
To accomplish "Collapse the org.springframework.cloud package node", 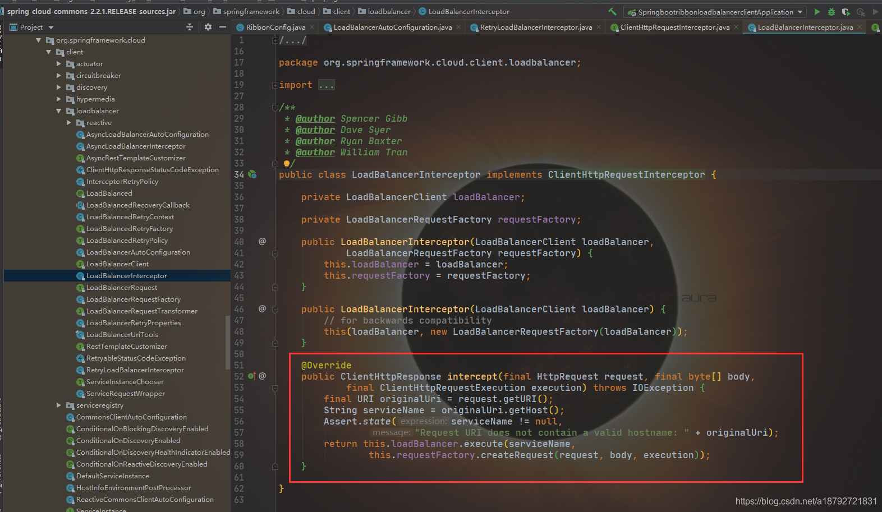I will pyautogui.click(x=39, y=40).
